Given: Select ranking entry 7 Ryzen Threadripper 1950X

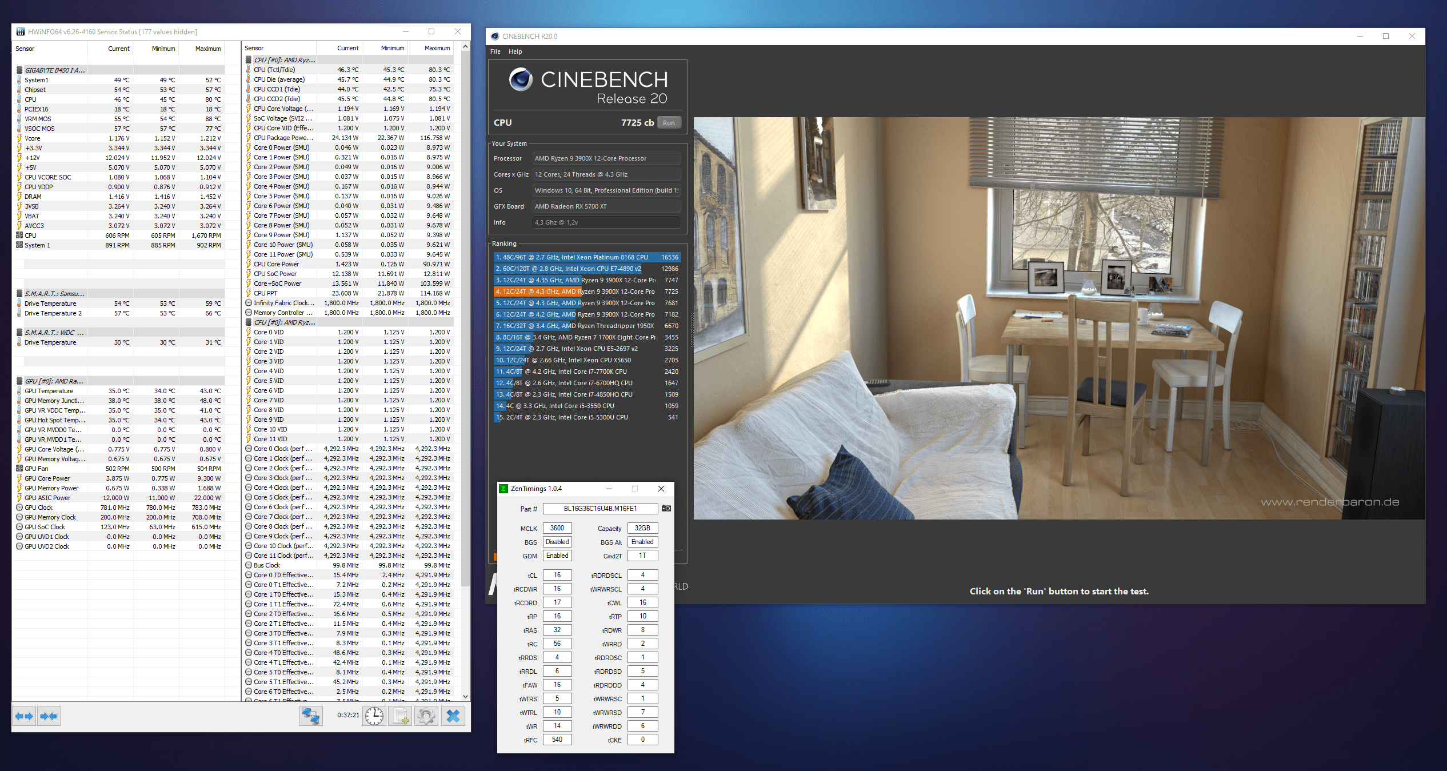Looking at the screenshot, I should (x=587, y=326).
